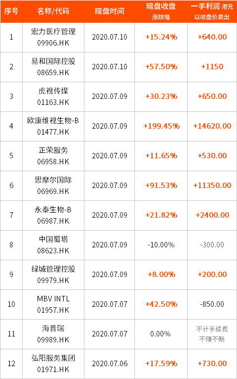Click 正荣服务 06958.HK name cell

pos(53,156)
